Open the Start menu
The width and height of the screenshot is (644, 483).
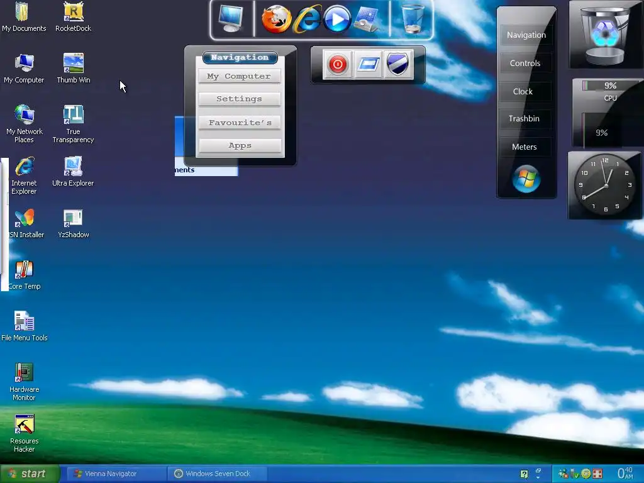tap(30, 474)
